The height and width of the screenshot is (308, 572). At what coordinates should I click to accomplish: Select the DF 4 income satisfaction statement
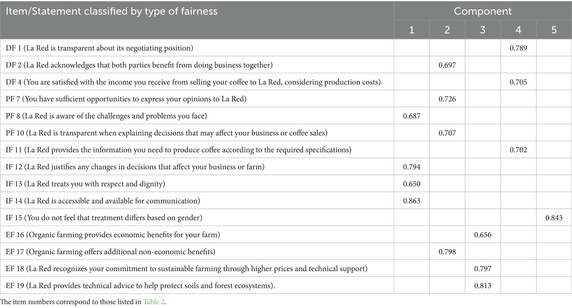click(x=193, y=82)
